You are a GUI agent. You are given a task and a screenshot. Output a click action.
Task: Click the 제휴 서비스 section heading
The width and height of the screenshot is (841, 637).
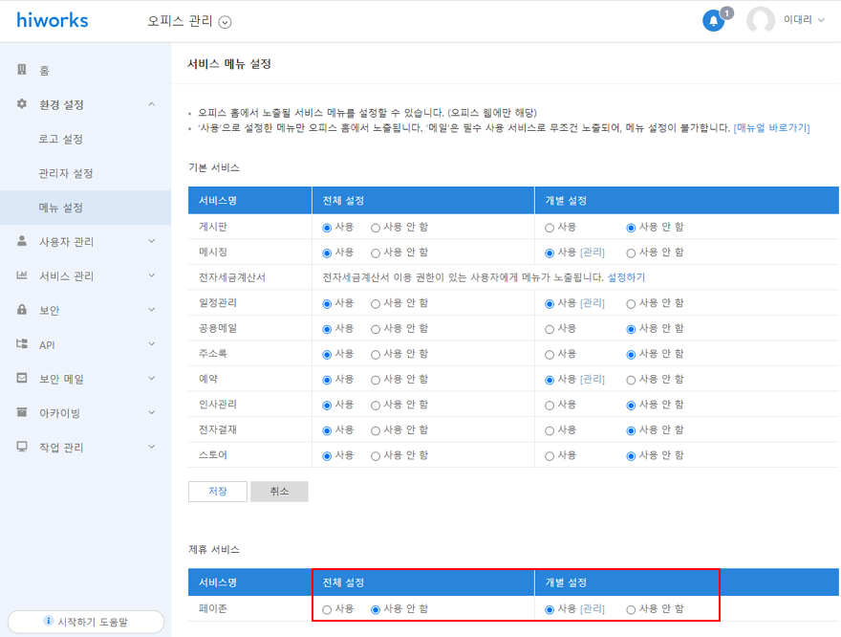(214, 550)
